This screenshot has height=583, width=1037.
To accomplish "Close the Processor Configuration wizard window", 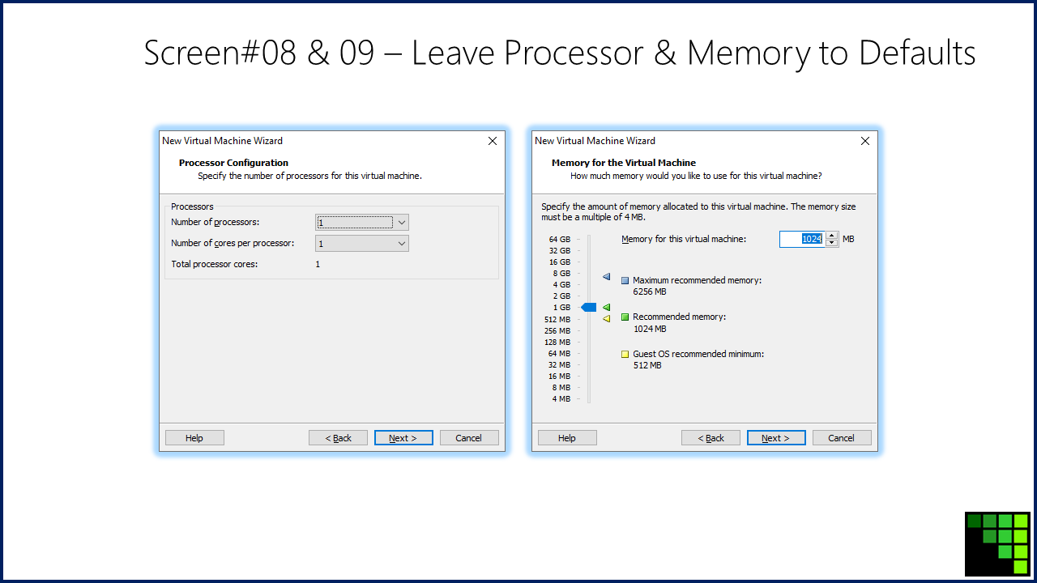I will pos(492,141).
